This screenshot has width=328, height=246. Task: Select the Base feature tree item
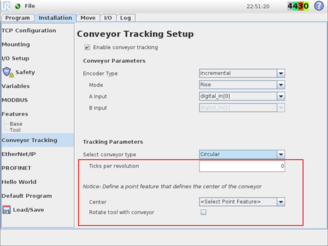(16, 124)
